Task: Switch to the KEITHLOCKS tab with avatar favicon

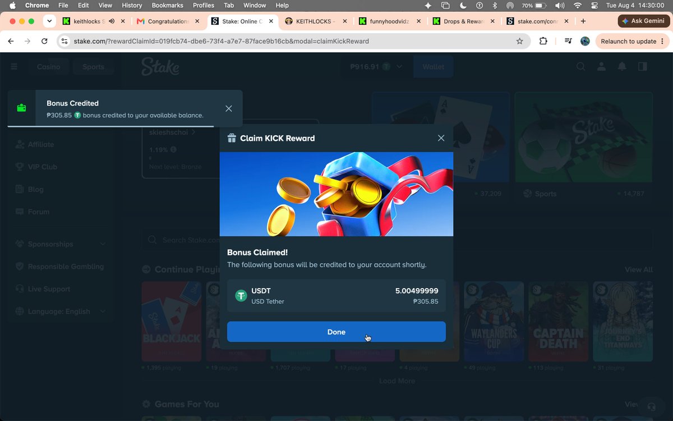Action: (315, 21)
